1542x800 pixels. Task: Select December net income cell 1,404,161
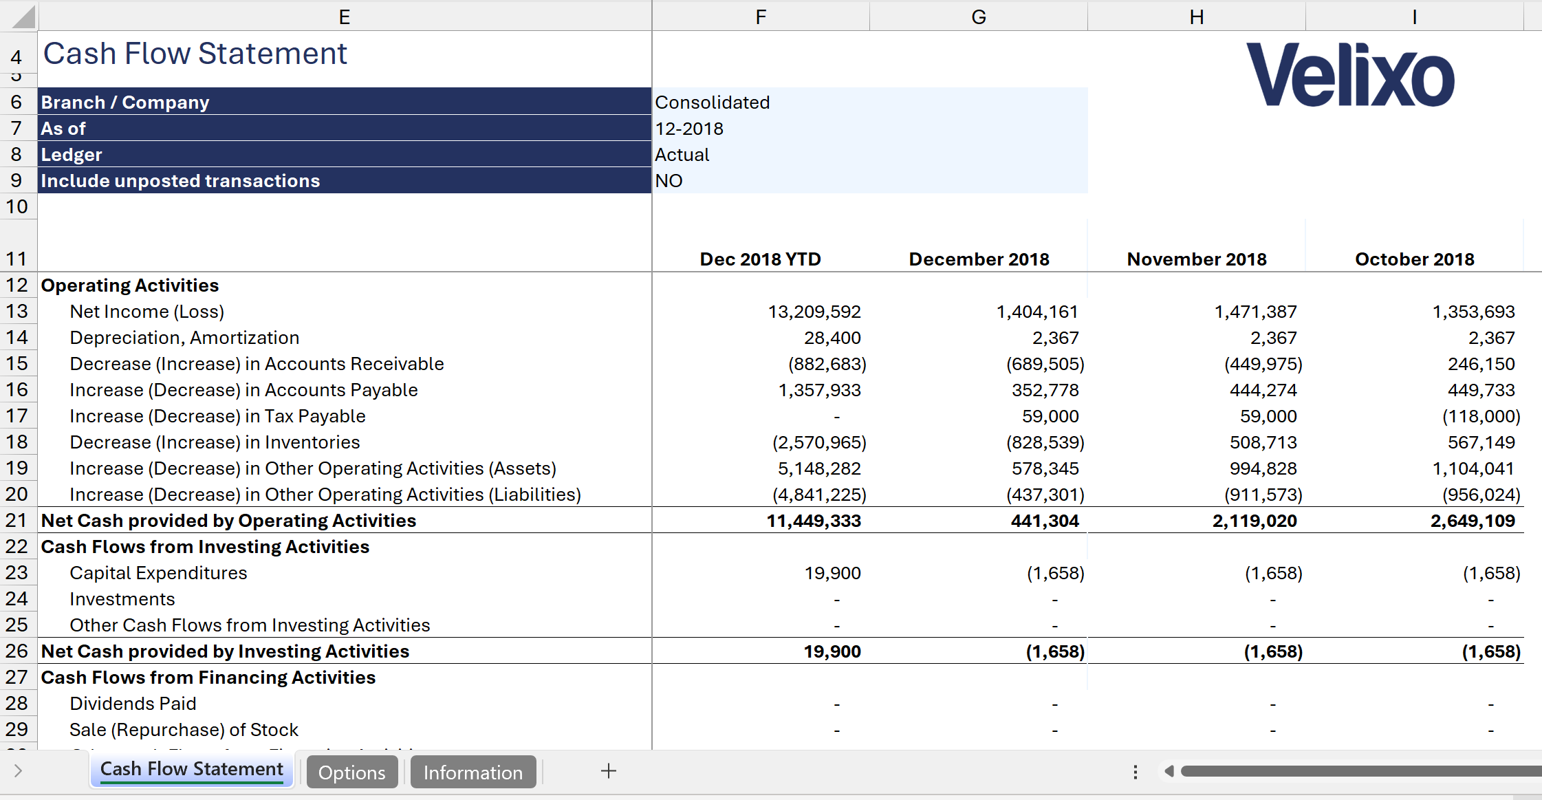(979, 312)
